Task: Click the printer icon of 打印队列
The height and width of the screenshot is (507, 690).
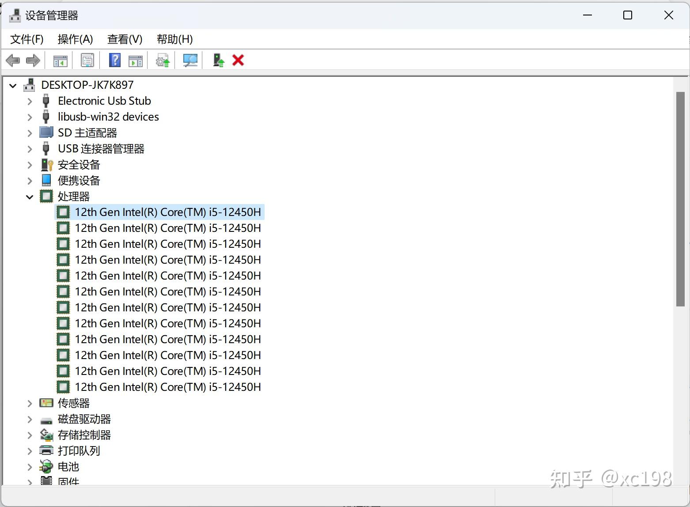Action: coord(46,450)
